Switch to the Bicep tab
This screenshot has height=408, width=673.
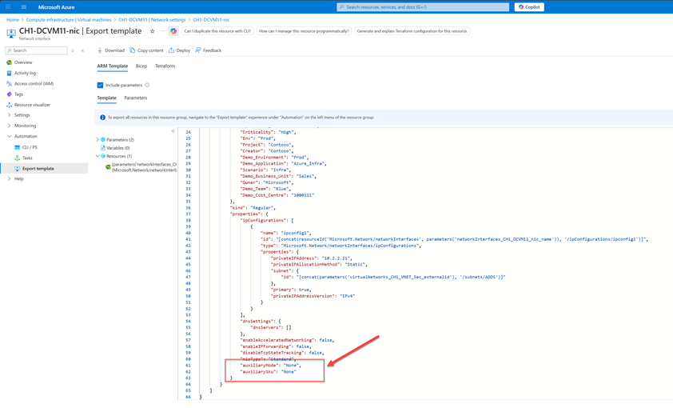tap(141, 66)
